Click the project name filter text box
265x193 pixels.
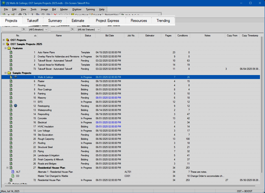click(x=12, y=29)
